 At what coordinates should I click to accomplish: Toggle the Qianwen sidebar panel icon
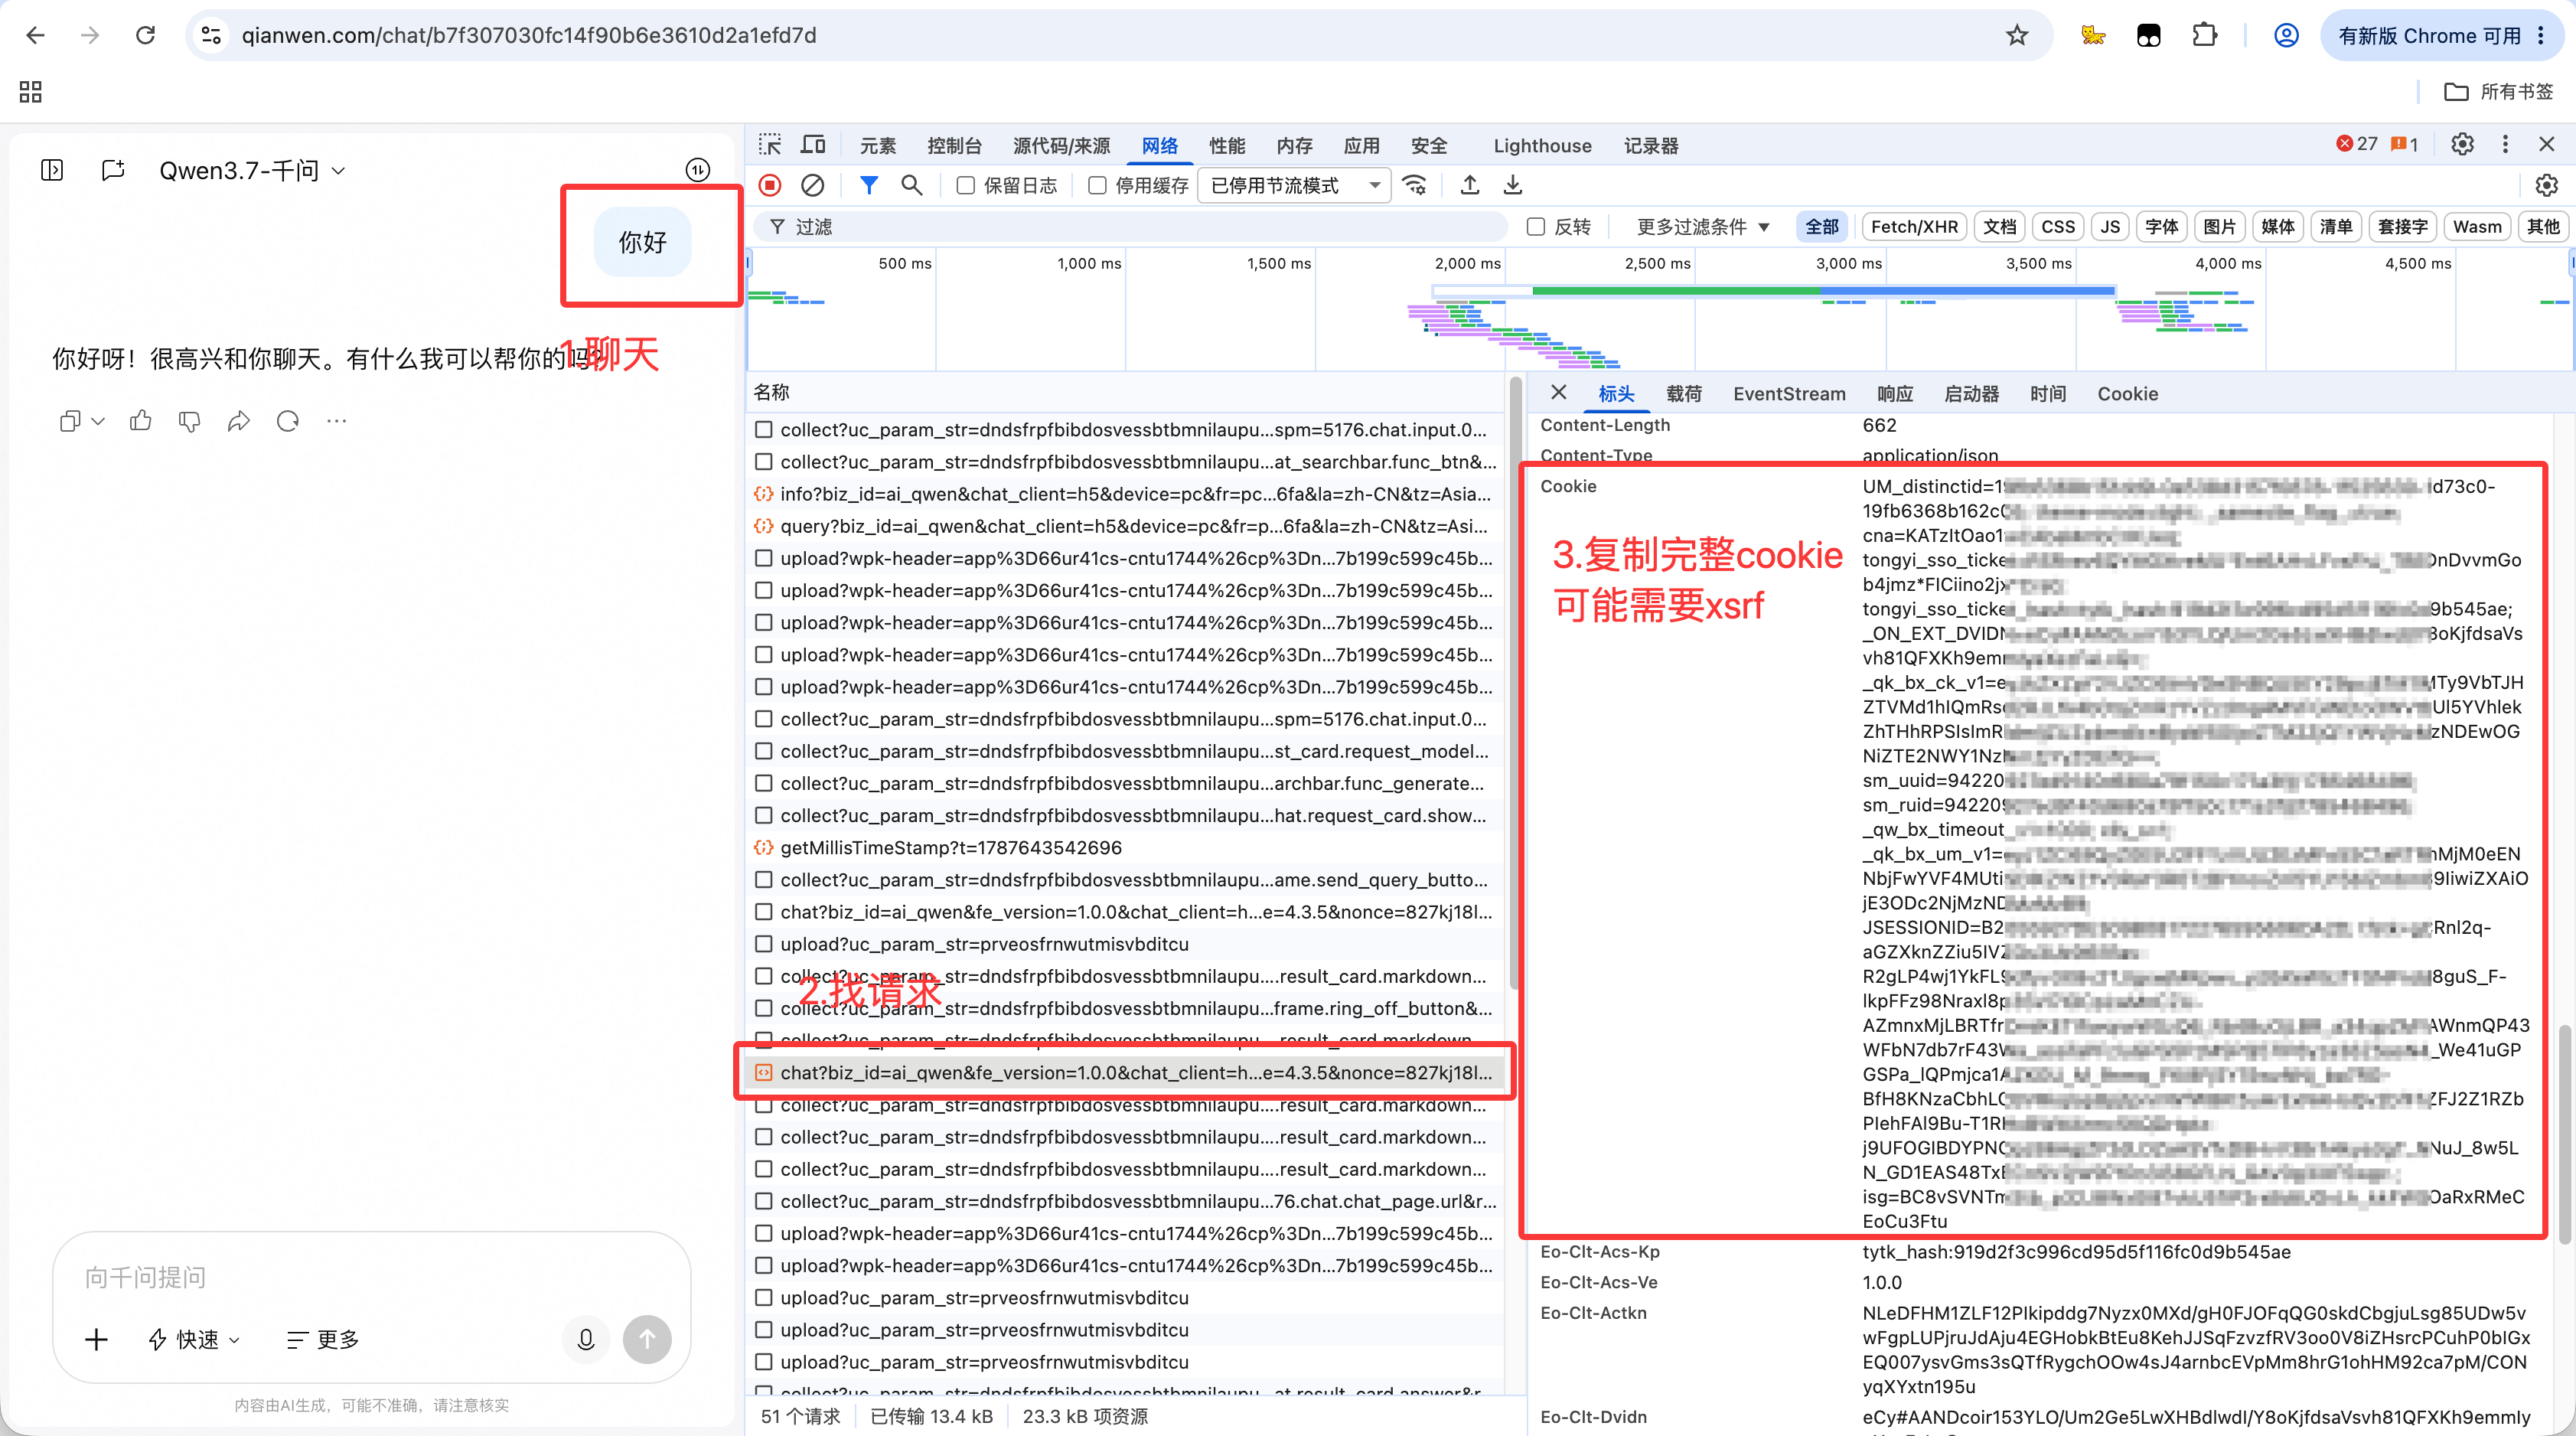point(52,170)
